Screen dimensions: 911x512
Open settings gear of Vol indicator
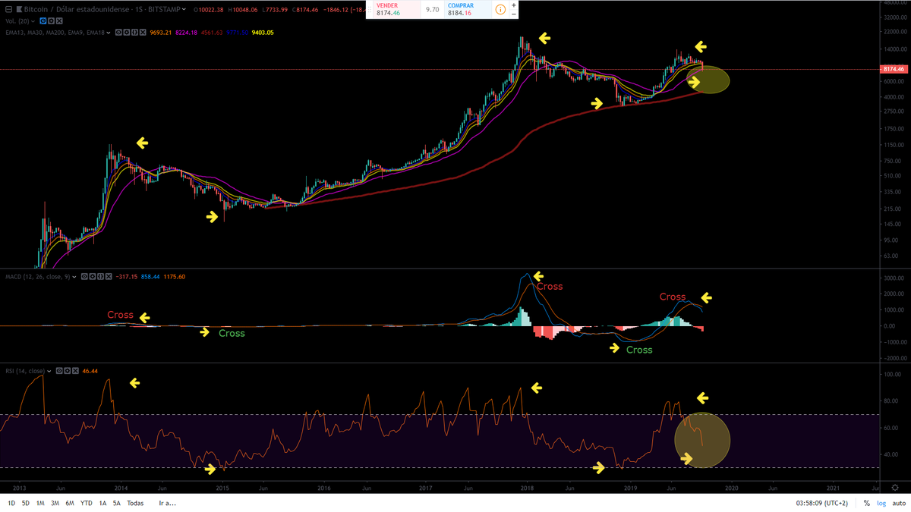click(51, 21)
